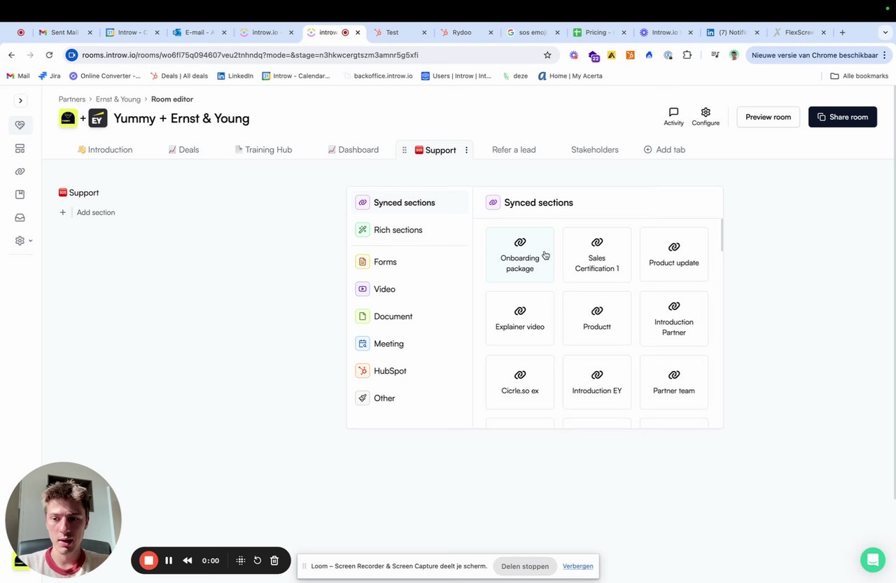Open the templates layout sidebar icon
This screenshot has height=583, width=896.
pos(20,148)
